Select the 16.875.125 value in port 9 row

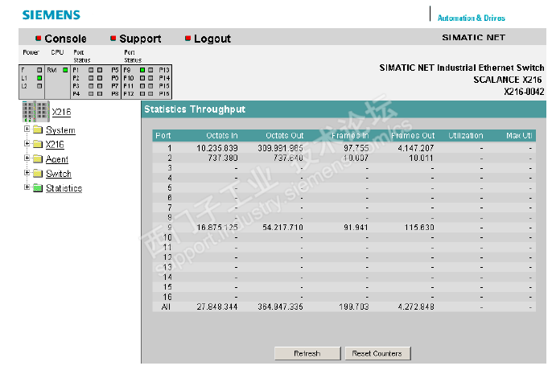pos(217,228)
